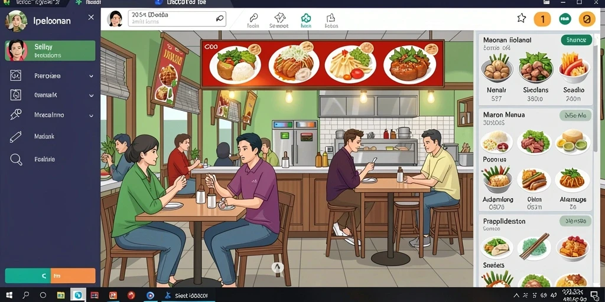
Task: Open the Matlank sidebar item
Action: [x=44, y=136]
